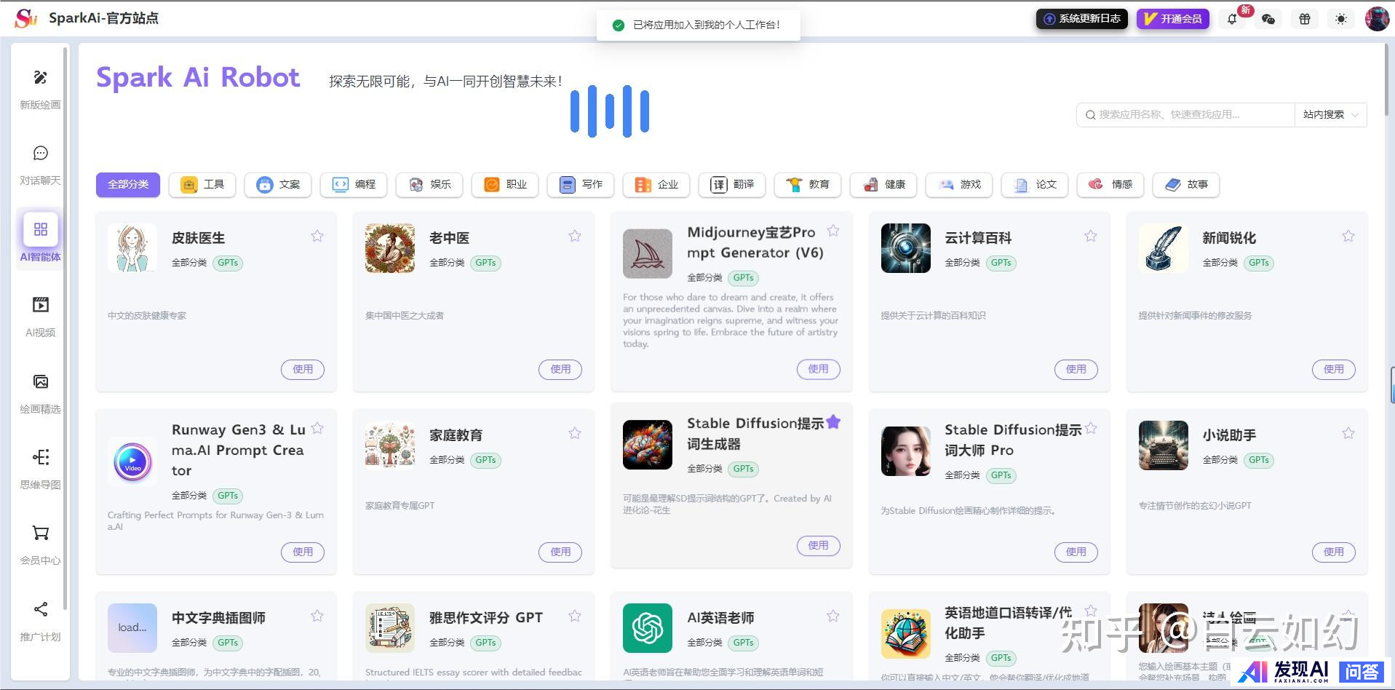Open the 新版绘画 drawing tool in sidebar

40,78
